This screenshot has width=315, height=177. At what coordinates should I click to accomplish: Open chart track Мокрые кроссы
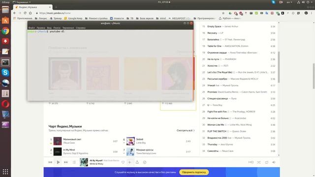click(145, 150)
